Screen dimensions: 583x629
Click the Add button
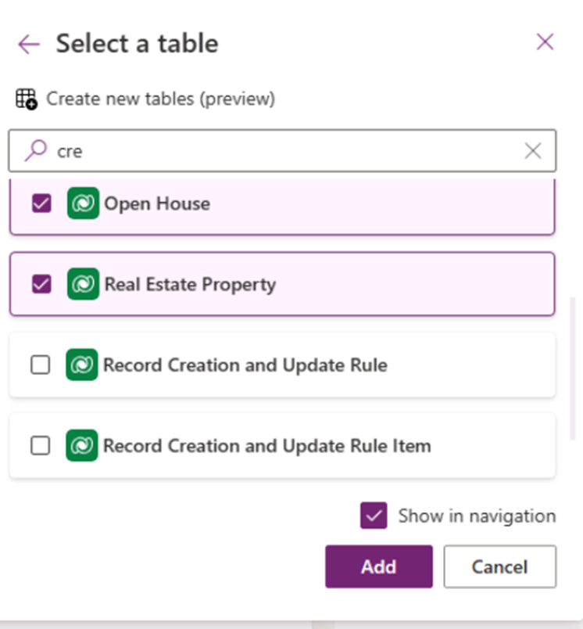click(378, 566)
